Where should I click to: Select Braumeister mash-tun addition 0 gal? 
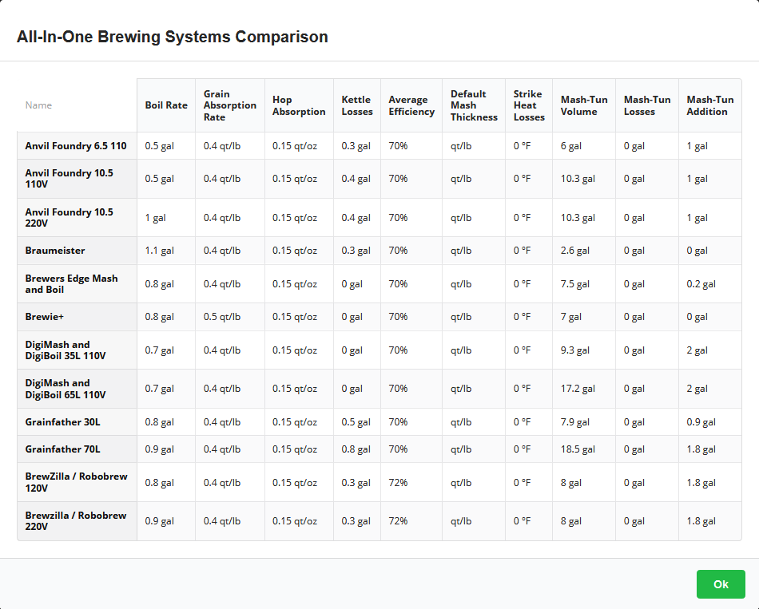[697, 251]
